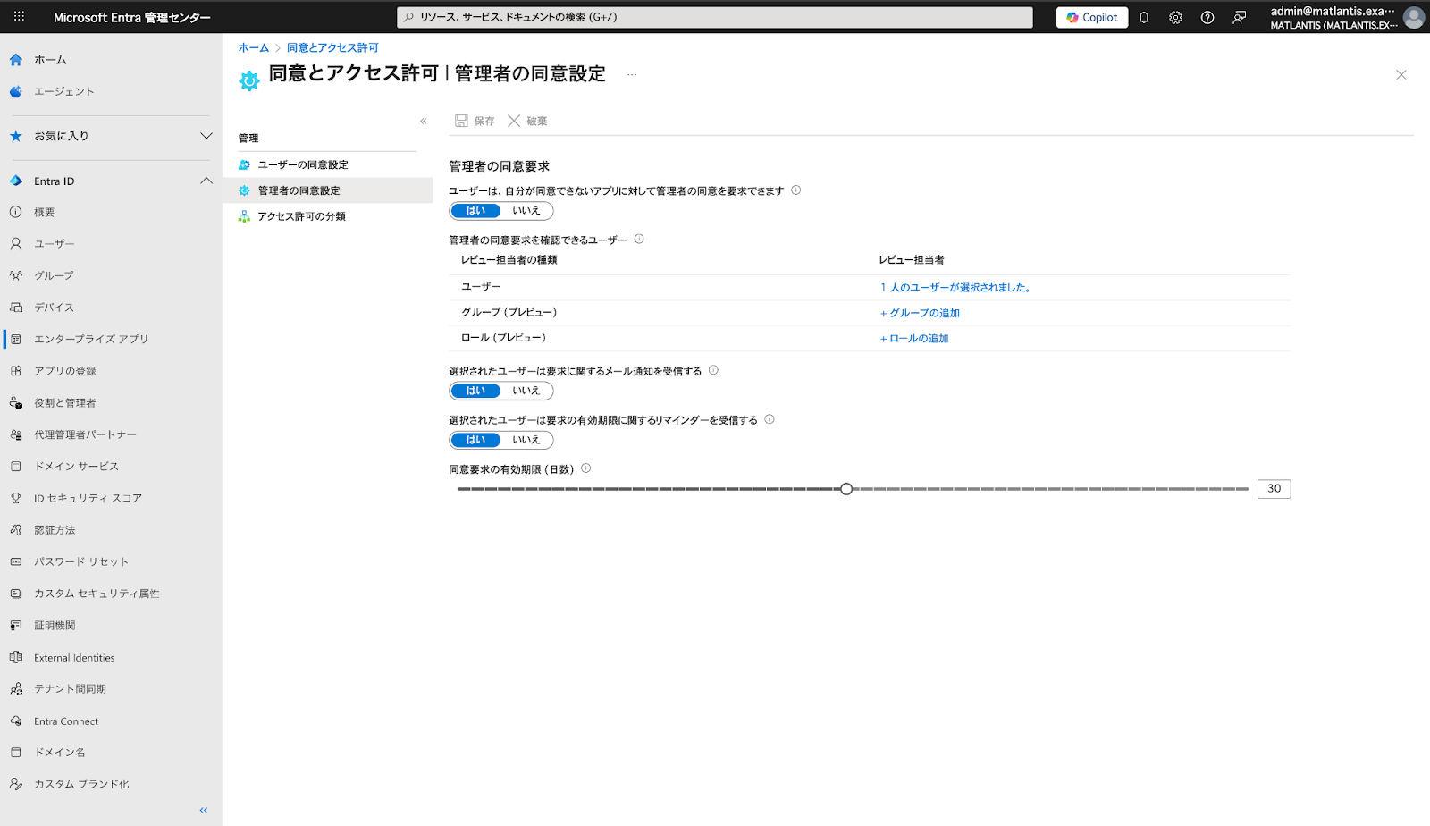Open the app launcher grid icon

pyautogui.click(x=19, y=17)
